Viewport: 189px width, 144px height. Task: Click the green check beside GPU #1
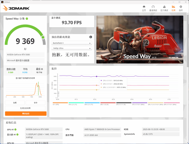[16, 129]
